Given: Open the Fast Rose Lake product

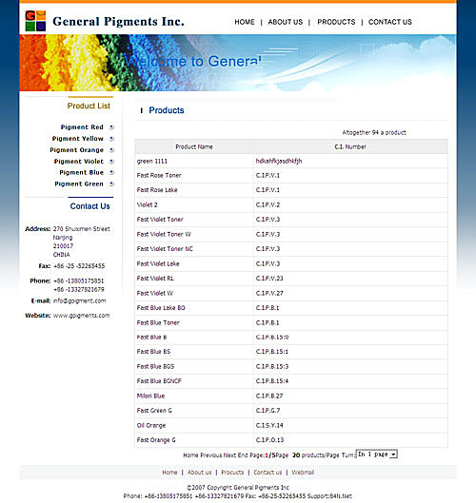Looking at the screenshot, I should click(157, 190).
